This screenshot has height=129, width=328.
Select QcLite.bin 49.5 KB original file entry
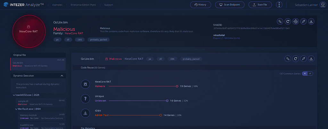pyautogui.click(x=38, y=64)
